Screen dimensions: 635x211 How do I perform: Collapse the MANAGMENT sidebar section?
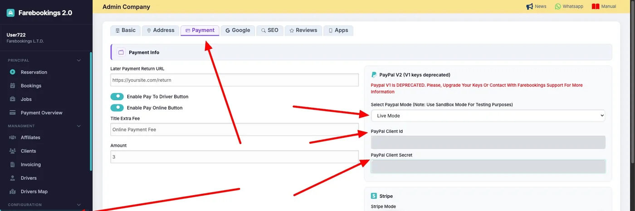[x=78, y=126]
